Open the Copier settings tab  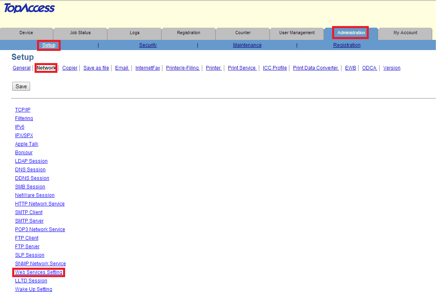[x=70, y=68]
